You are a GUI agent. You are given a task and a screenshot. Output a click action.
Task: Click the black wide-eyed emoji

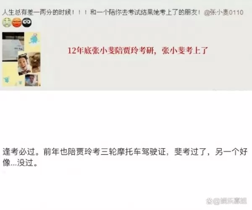[27, 23]
